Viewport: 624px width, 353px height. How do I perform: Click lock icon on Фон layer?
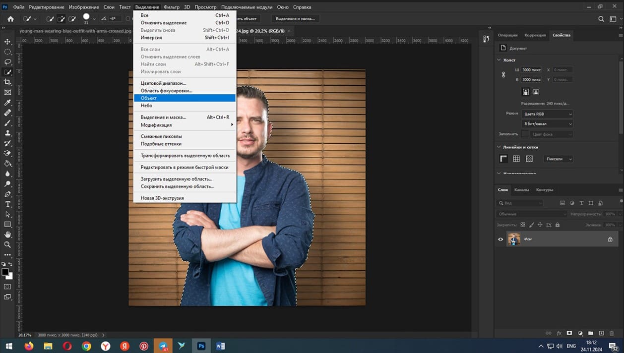(610, 239)
